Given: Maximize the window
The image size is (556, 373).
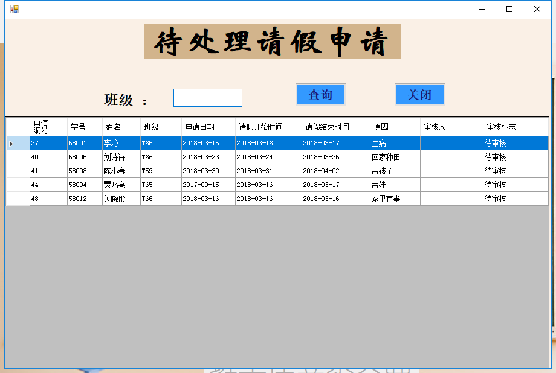Looking at the screenshot, I should coord(509,9).
